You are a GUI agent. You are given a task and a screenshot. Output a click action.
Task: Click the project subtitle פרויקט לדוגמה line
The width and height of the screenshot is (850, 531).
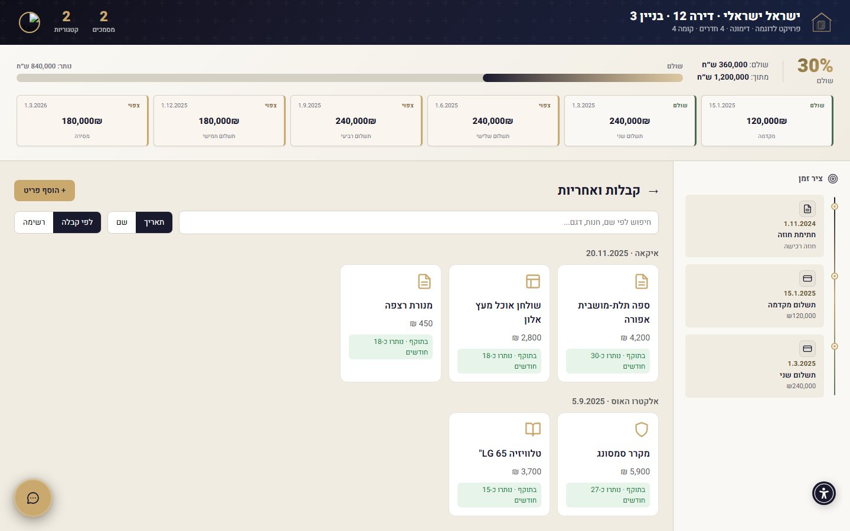pyautogui.click(x=736, y=29)
